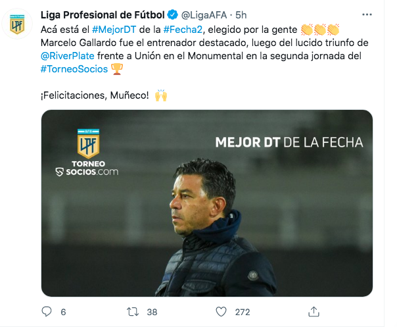Open the share tweet icon
Viewport: 397px width, 327px height.
[314, 311]
